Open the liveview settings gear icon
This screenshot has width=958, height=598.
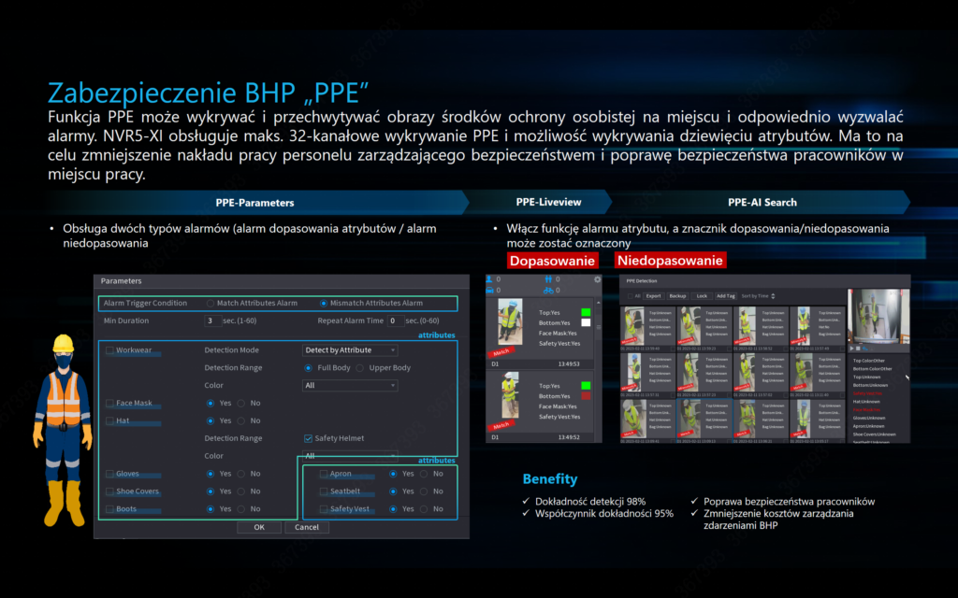point(598,279)
